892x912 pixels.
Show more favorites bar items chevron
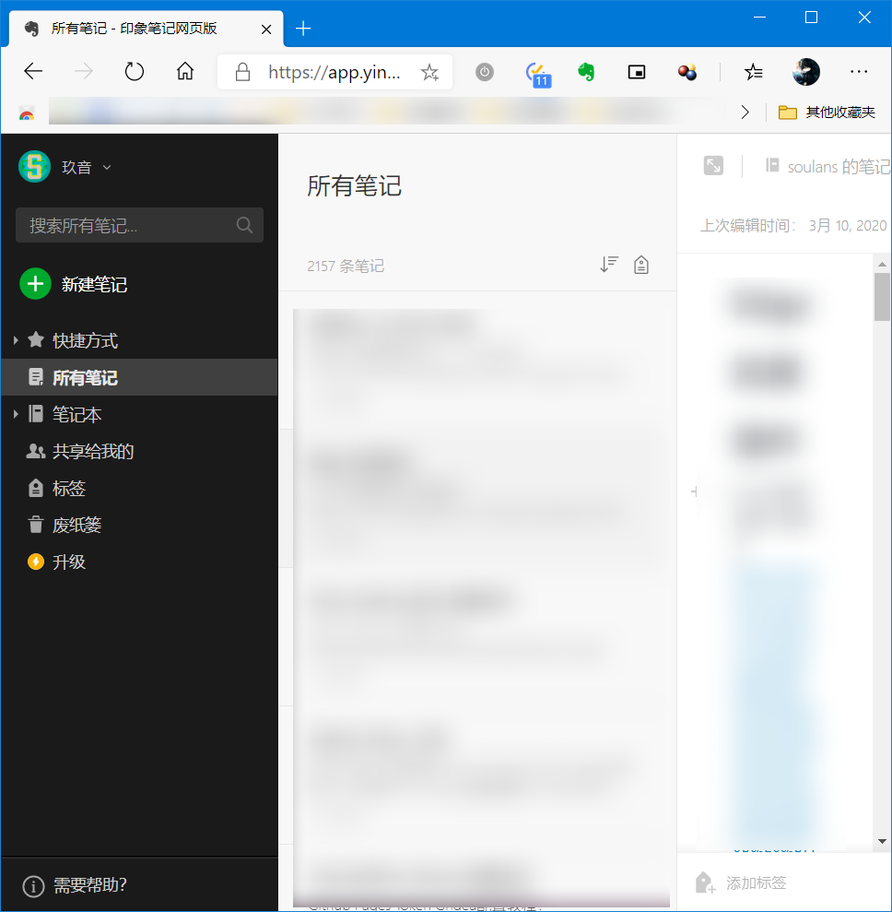point(745,113)
